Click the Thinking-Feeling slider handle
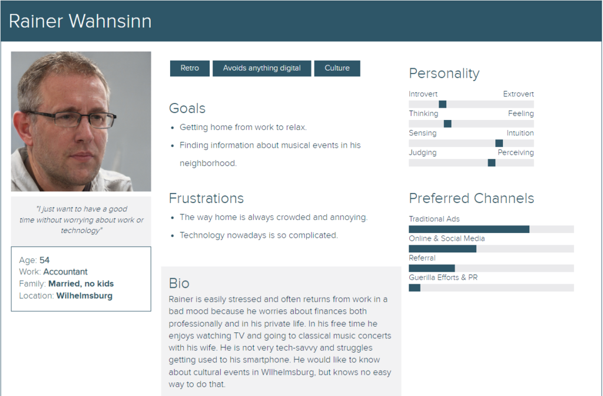Image resolution: width=603 pixels, height=396 pixels. pos(448,124)
